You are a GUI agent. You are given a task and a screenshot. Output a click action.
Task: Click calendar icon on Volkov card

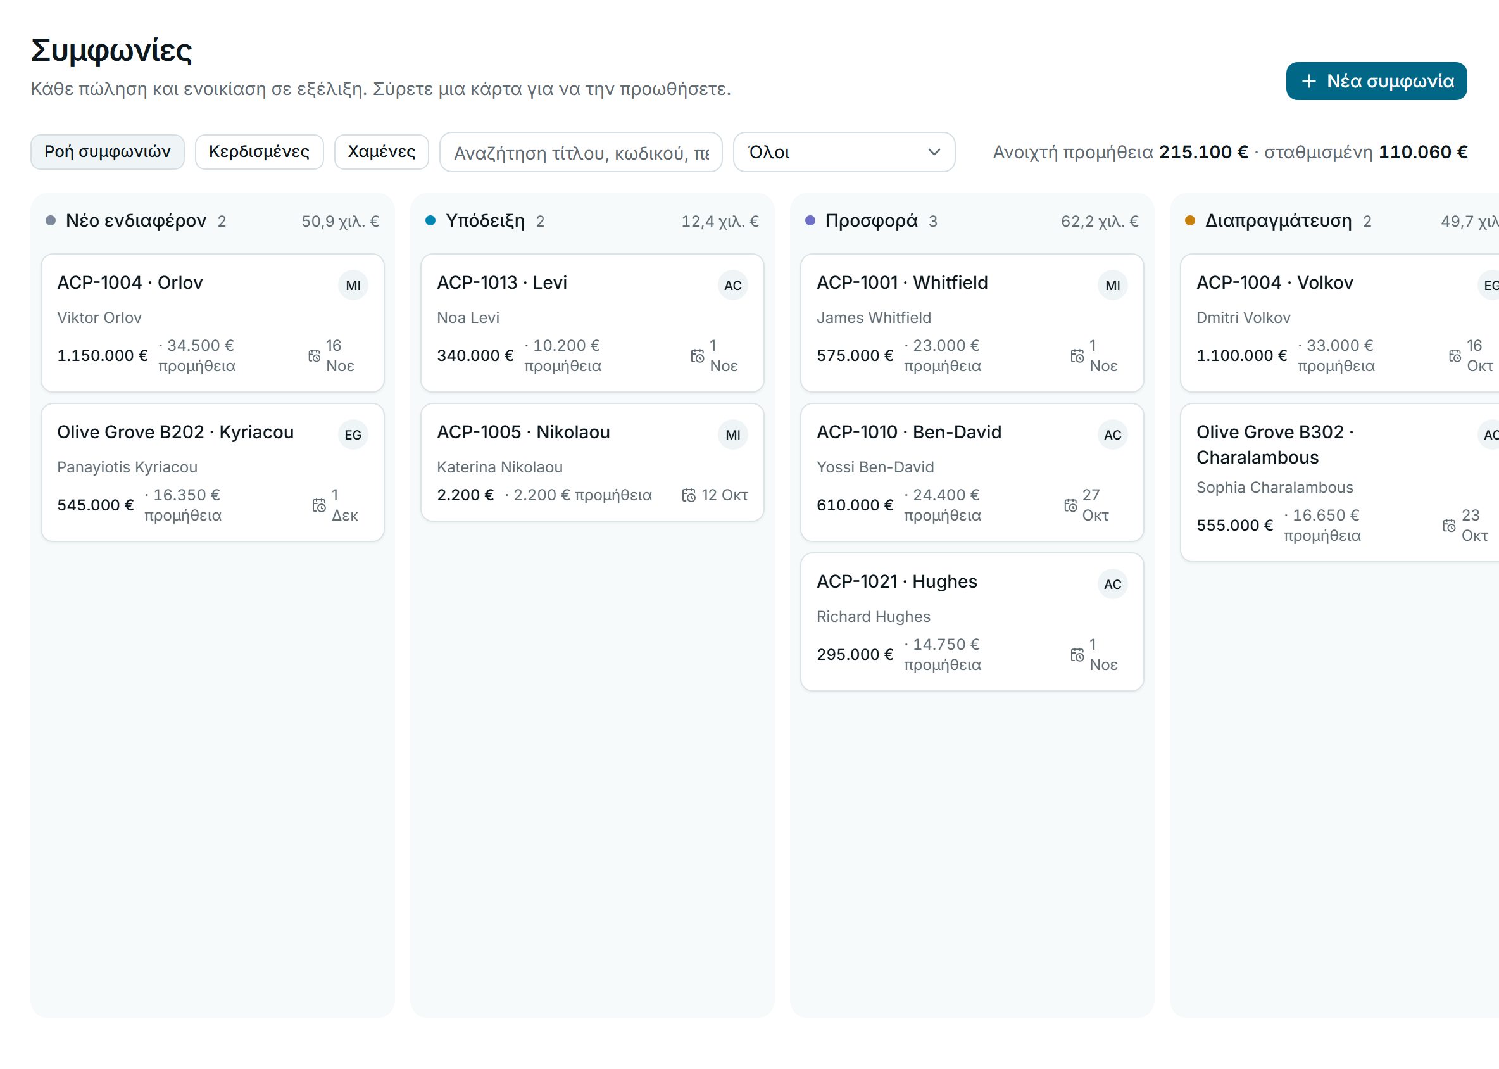pyautogui.click(x=1455, y=356)
